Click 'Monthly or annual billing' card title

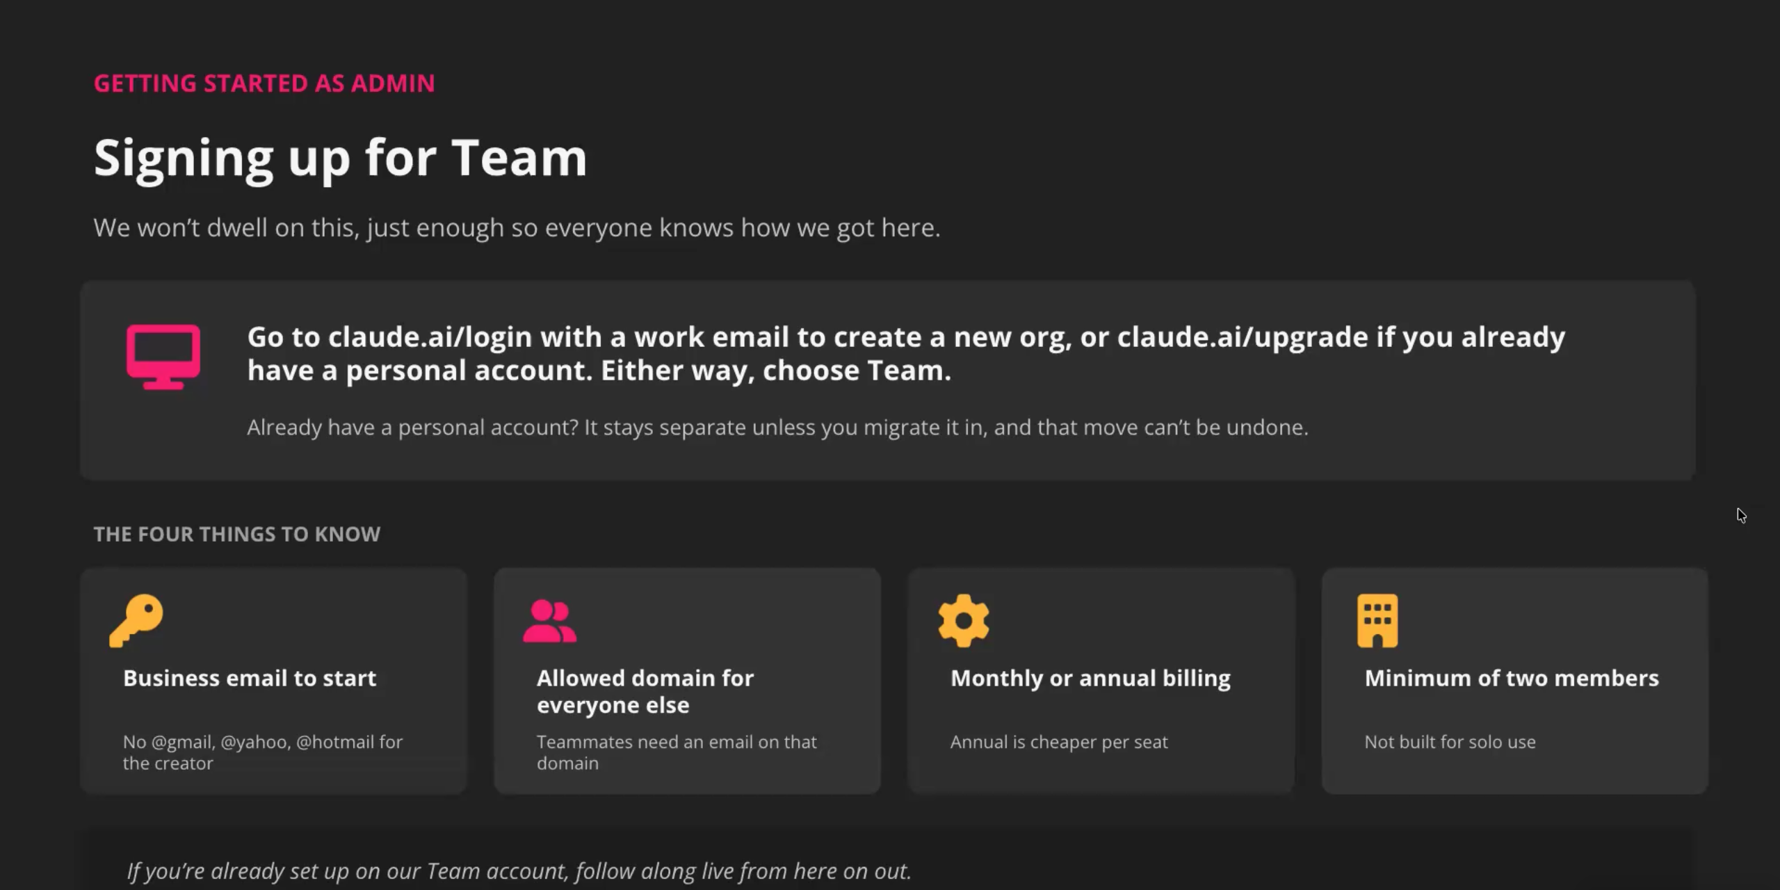pyautogui.click(x=1090, y=678)
